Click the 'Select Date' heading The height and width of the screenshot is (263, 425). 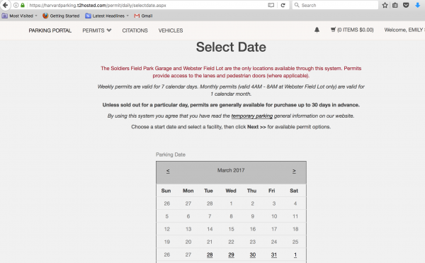pyautogui.click(x=231, y=47)
